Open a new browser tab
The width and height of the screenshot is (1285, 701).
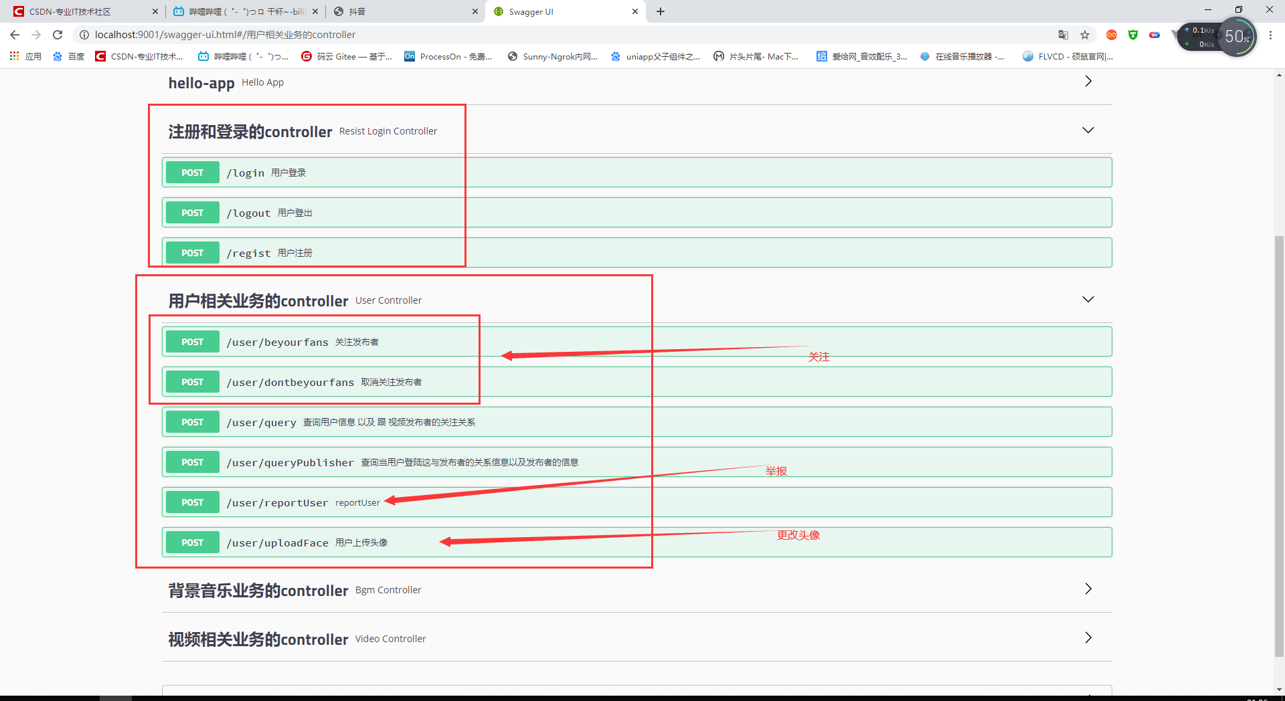[x=661, y=11]
